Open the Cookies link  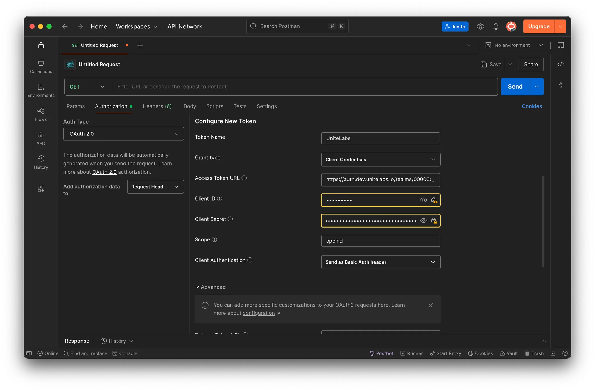pos(532,106)
